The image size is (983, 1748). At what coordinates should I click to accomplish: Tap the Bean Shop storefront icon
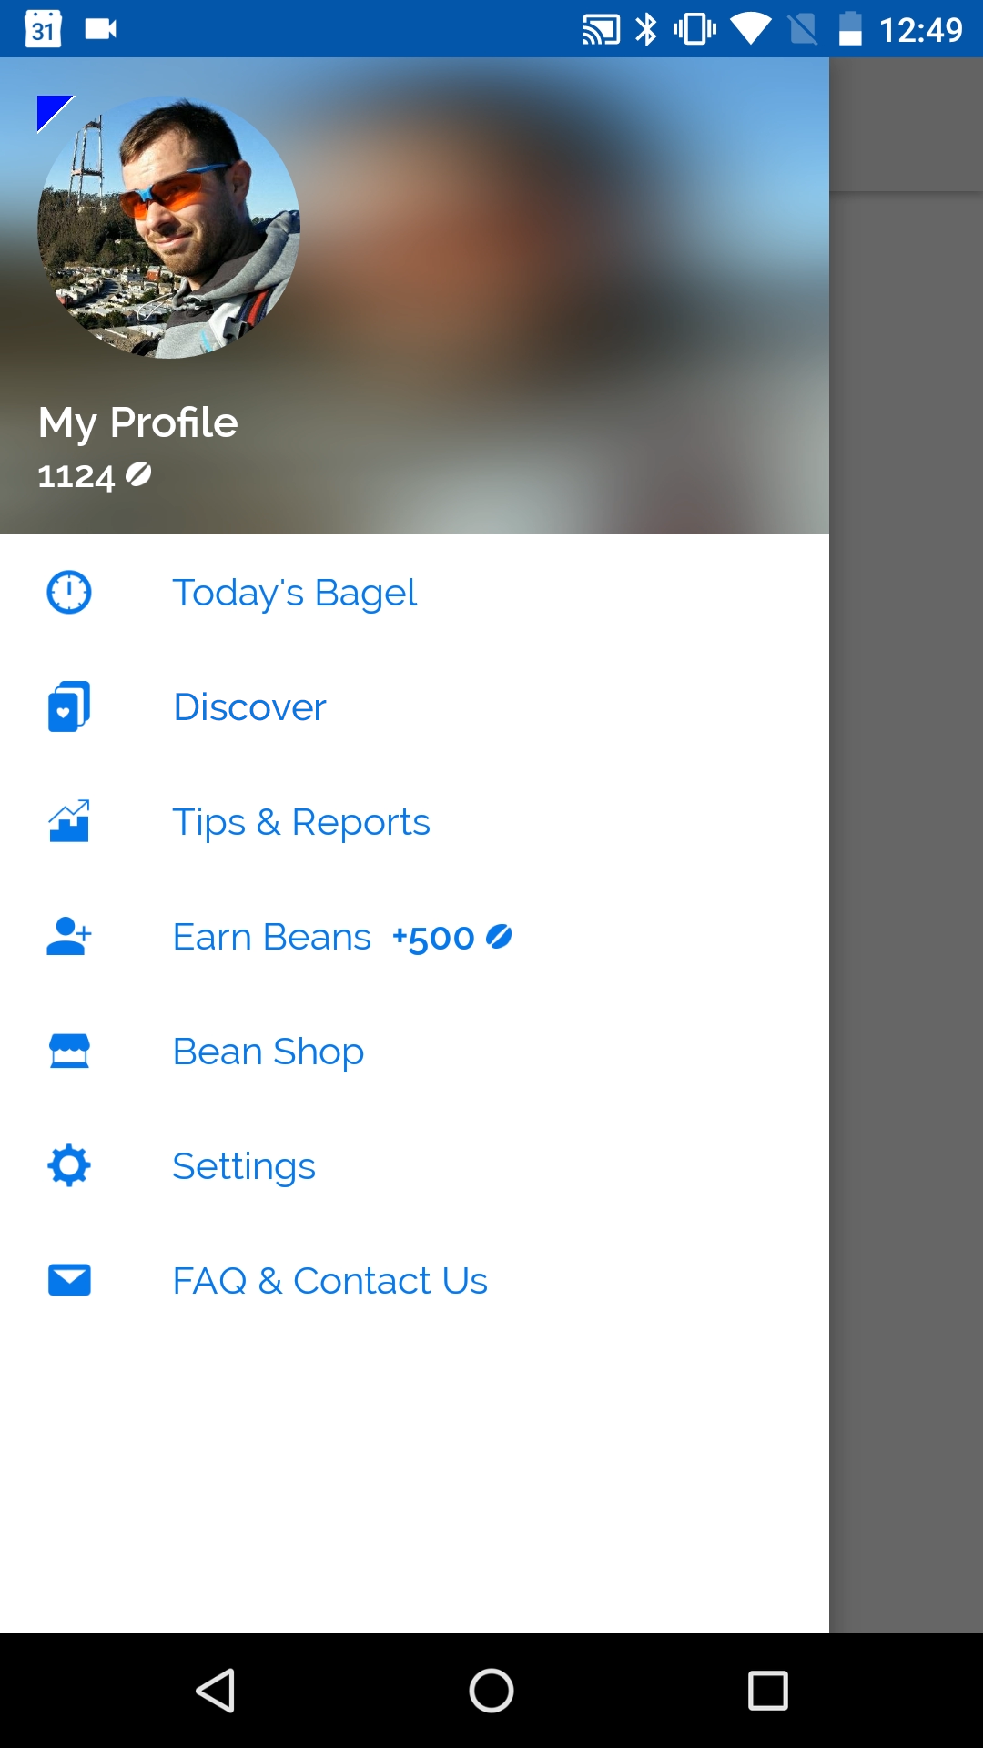tap(69, 1051)
